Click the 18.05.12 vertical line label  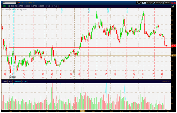coord(5,74)
